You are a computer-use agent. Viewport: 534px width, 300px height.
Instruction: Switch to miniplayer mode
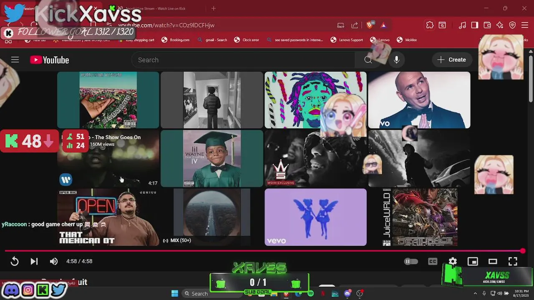coord(473,261)
